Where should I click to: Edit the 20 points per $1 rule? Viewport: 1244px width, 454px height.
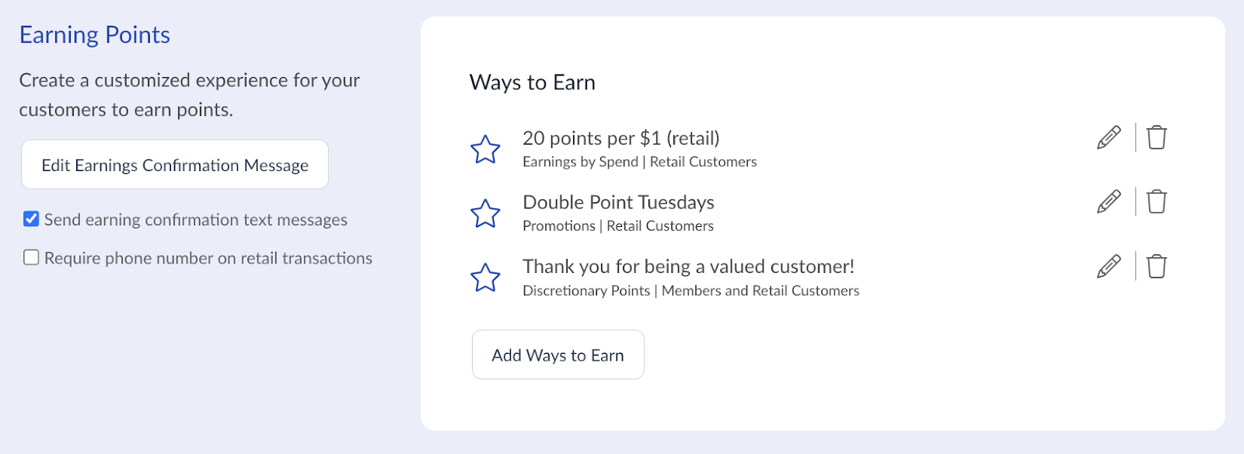1109,138
